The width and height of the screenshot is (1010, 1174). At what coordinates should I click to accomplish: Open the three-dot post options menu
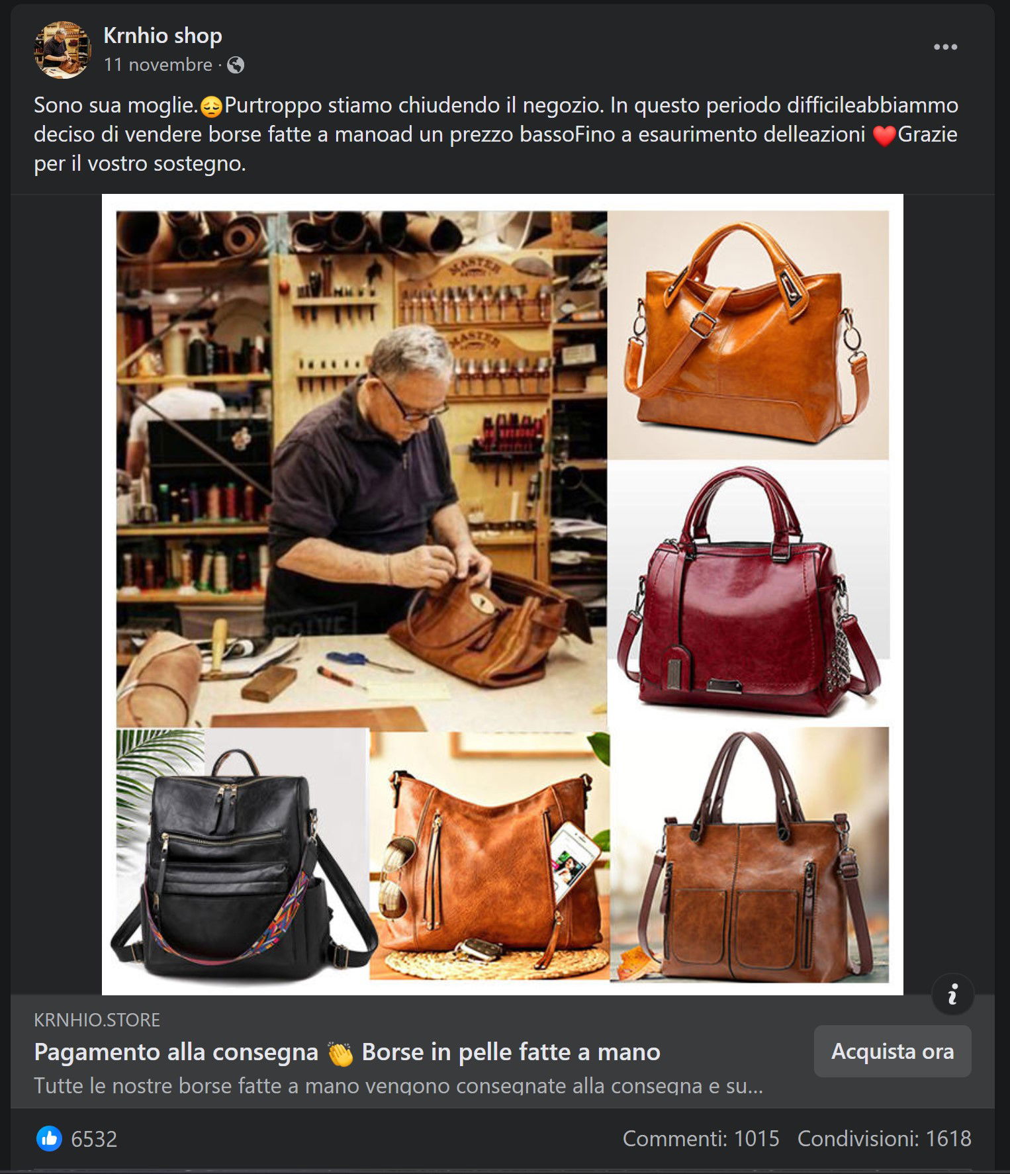(x=945, y=47)
